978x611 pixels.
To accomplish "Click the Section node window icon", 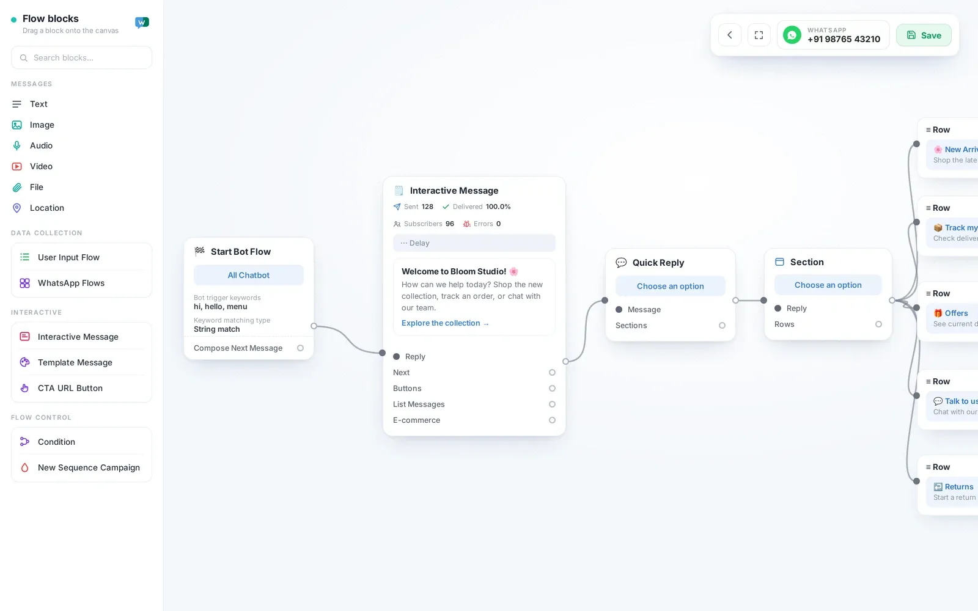I will tap(779, 262).
